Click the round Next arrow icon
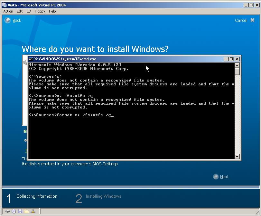Viewport: 261px width, 216px height. (x=216, y=177)
